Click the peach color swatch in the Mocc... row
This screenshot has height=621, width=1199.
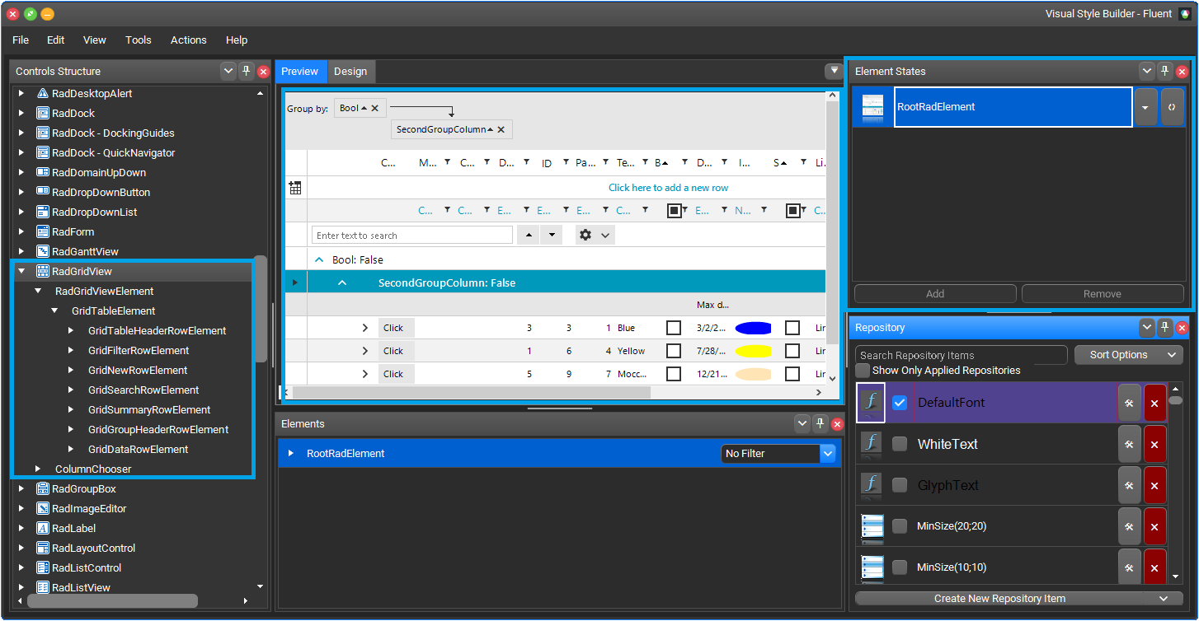[753, 374]
